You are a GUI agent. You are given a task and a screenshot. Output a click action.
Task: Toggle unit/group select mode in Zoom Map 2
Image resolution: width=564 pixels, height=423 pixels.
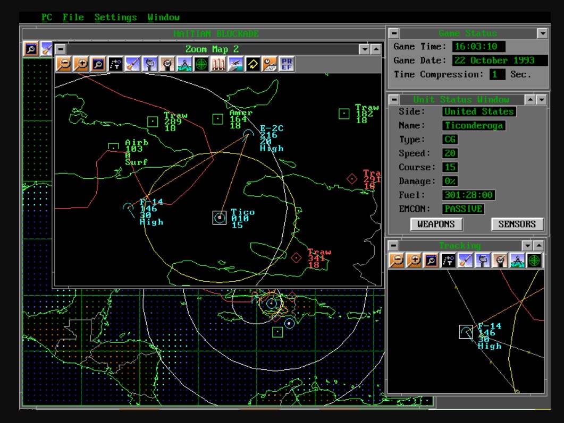(x=115, y=65)
